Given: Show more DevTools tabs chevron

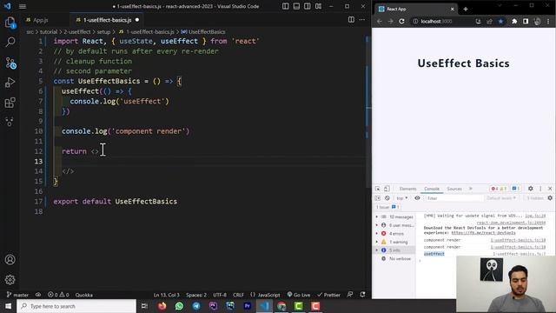Looking at the screenshot, I should 471,189.
